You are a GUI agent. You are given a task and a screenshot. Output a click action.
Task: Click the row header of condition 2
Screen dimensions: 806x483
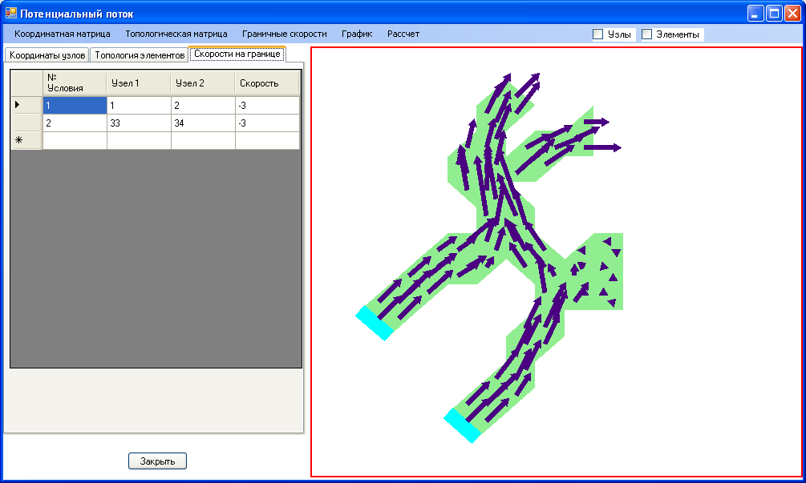[x=26, y=123]
